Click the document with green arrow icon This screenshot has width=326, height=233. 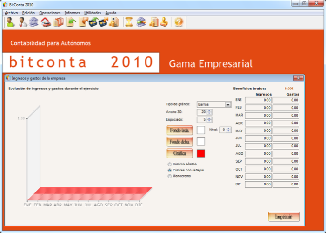click(x=71, y=22)
